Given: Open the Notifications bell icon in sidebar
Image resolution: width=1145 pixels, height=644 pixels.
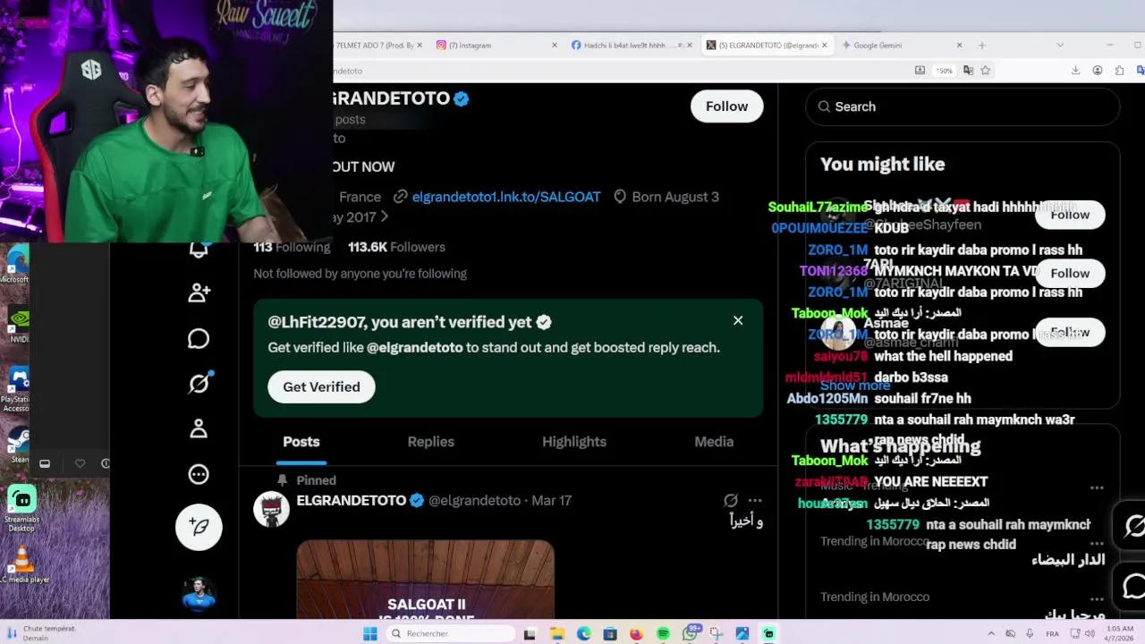Looking at the screenshot, I should pyautogui.click(x=199, y=250).
